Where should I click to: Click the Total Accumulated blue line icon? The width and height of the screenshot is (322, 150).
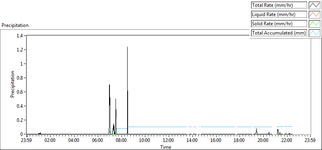tap(314, 33)
